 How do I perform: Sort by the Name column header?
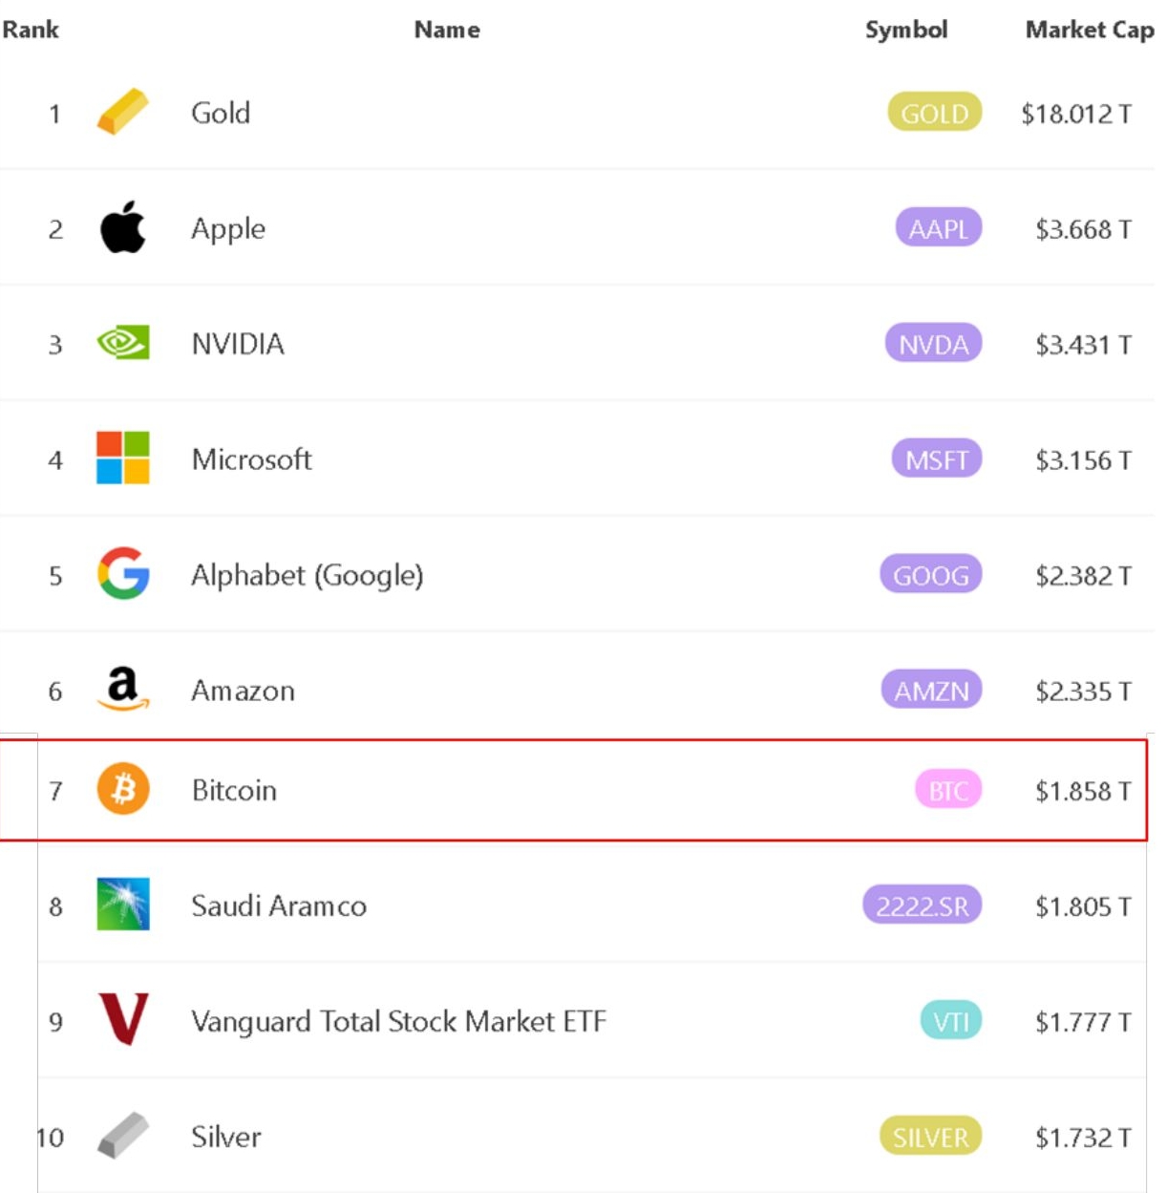click(447, 30)
